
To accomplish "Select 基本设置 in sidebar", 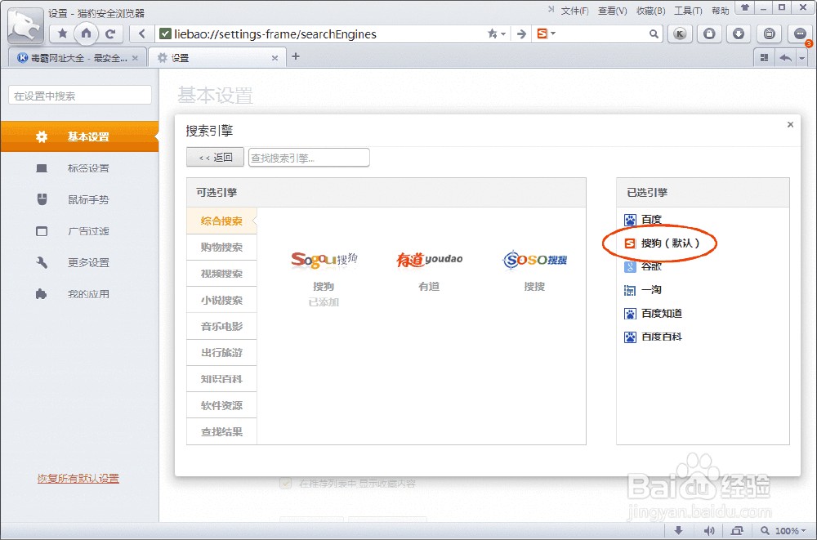I will click(x=79, y=136).
